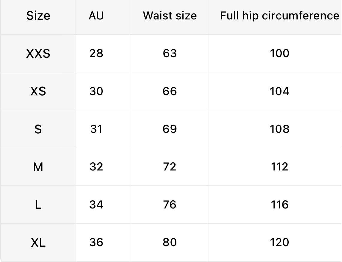Click the AU column header
Image resolution: width=342 pixels, height=262 pixels.
[96, 16]
